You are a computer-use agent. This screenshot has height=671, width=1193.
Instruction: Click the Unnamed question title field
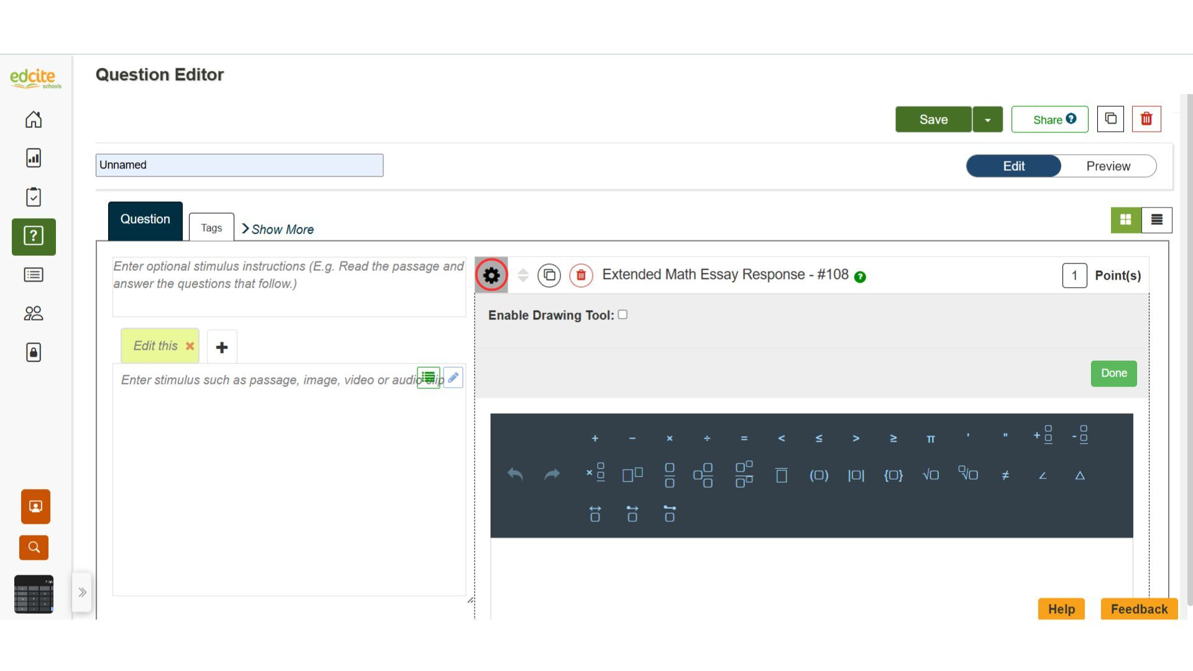pos(239,165)
